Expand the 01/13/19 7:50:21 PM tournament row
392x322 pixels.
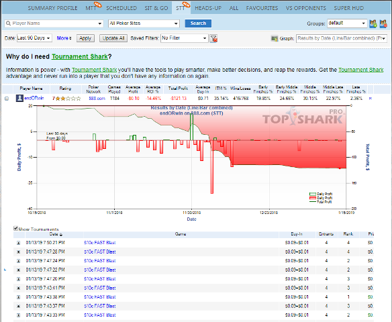(x=19, y=243)
